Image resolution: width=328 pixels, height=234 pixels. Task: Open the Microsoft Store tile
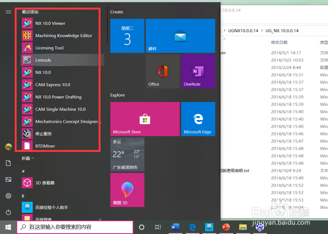click(x=145, y=119)
